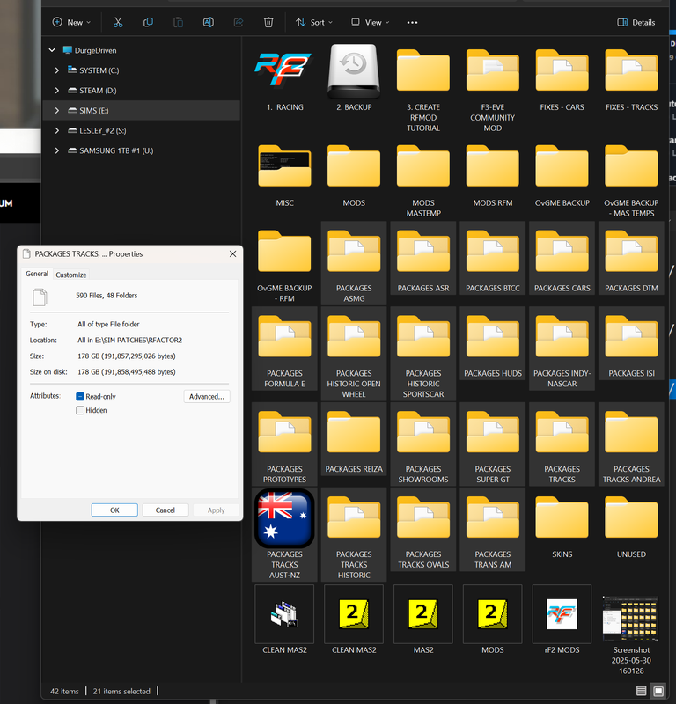Screen dimensions: 676x704
Task: Expand the LESLEY_#2 (S:) drive node
Action: coord(56,130)
